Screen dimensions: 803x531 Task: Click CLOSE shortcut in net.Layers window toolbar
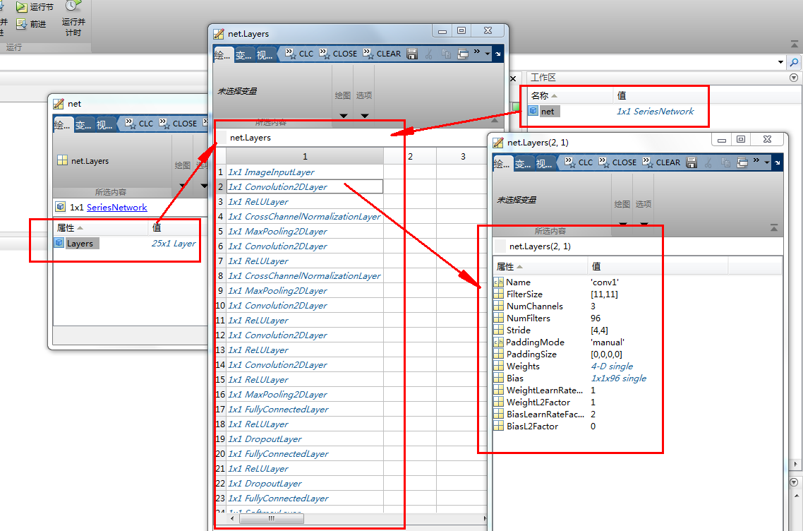339,53
